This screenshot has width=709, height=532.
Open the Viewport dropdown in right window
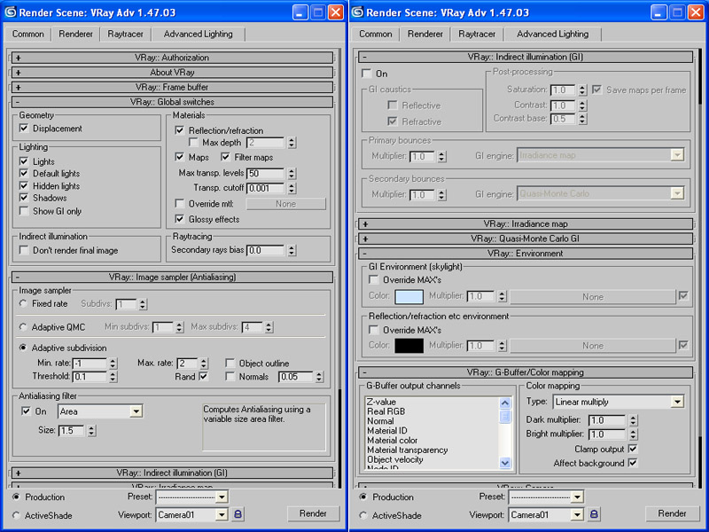pyautogui.click(x=577, y=514)
